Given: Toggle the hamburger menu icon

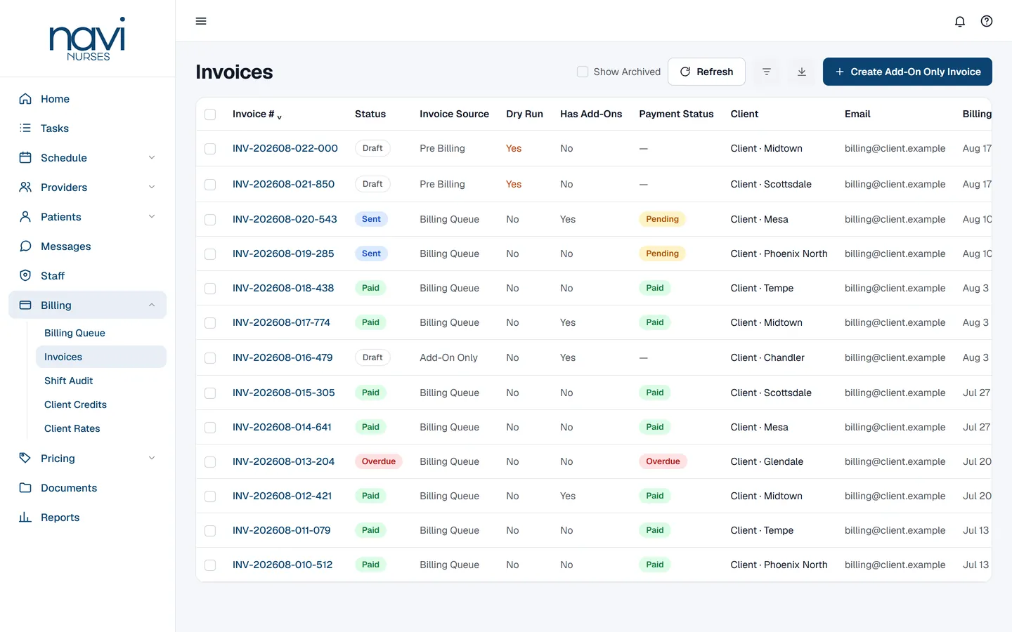Looking at the screenshot, I should (x=201, y=21).
